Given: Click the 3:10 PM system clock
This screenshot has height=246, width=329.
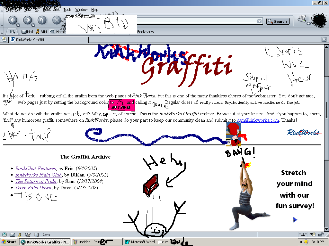Looking at the screenshot, I should tap(318, 242).
